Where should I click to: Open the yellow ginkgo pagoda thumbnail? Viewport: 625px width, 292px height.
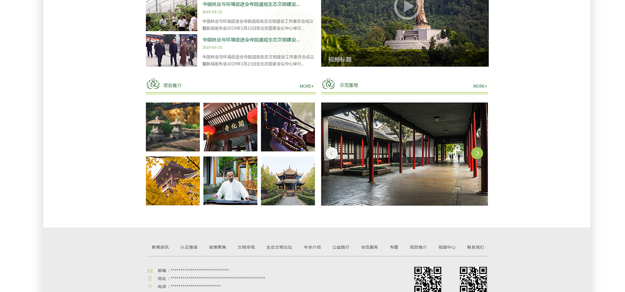click(x=173, y=181)
